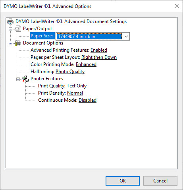Click the Cancel button
Screen dimensions: 183x190
pyautogui.click(x=160, y=181)
